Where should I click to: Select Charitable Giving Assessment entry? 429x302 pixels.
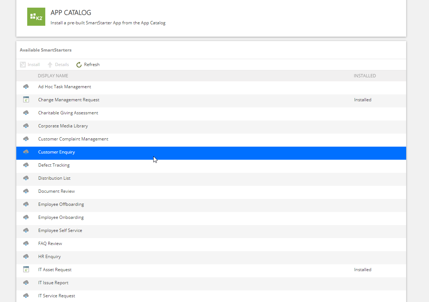pos(211,114)
